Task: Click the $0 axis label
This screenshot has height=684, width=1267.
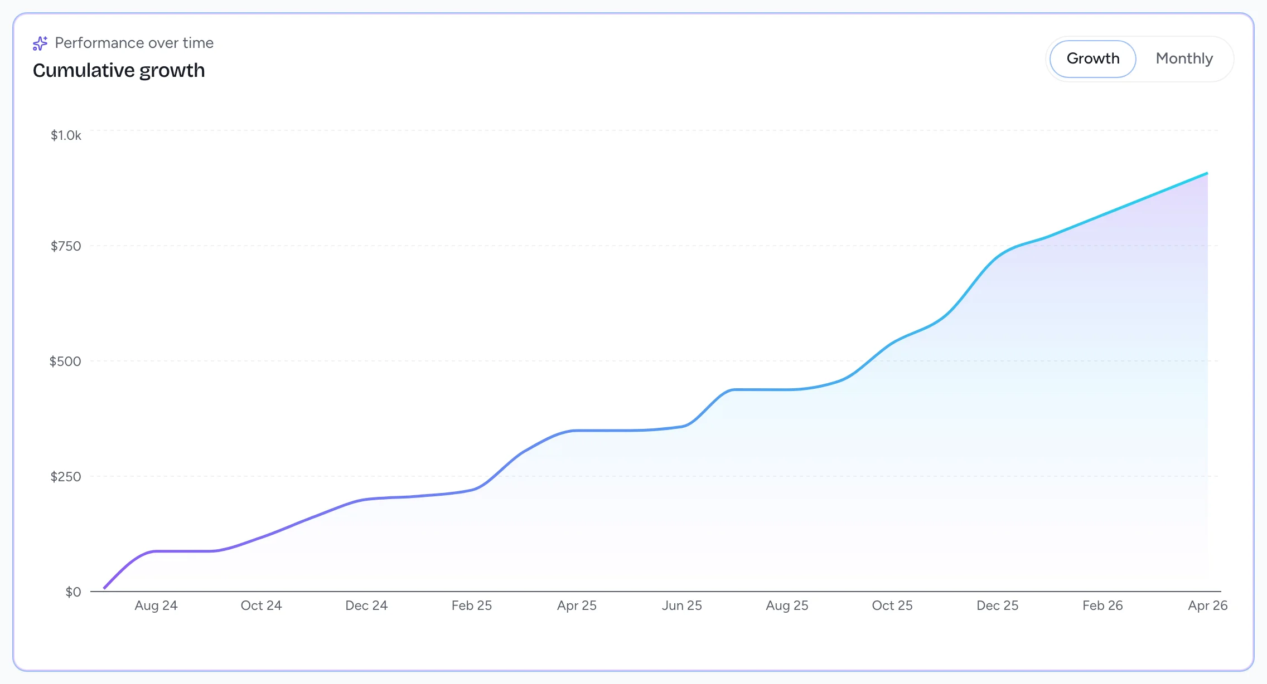Action: pos(73,592)
